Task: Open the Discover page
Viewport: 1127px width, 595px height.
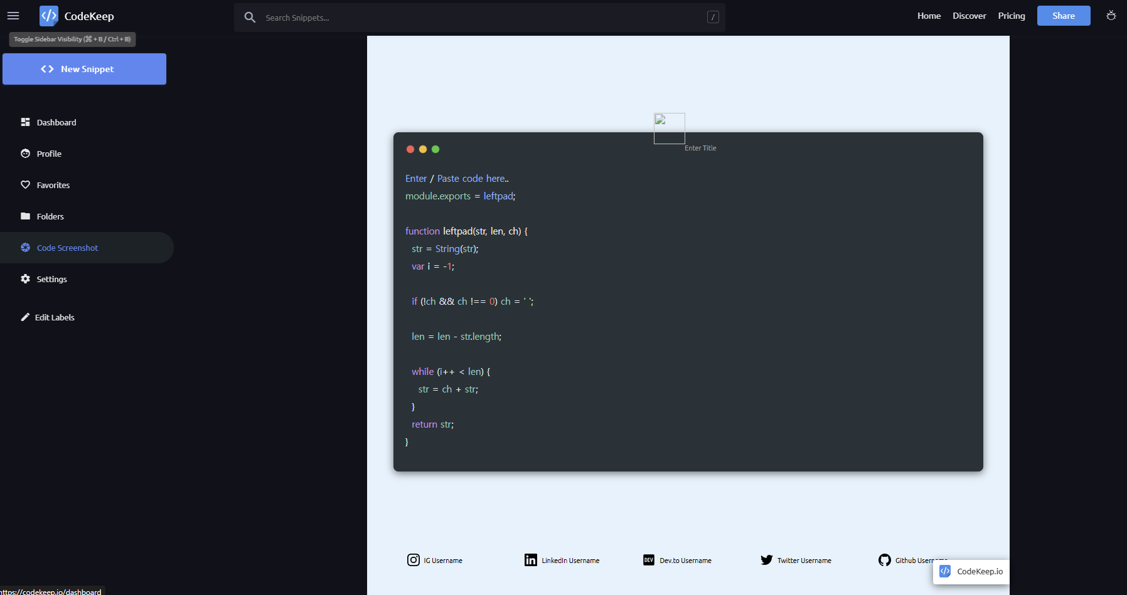Action: pyautogui.click(x=968, y=15)
